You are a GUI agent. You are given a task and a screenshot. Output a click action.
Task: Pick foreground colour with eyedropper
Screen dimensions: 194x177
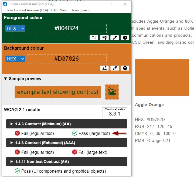(115, 38)
